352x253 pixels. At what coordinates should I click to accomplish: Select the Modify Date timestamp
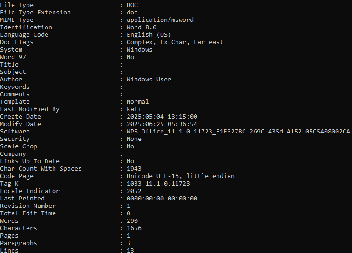(162, 124)
